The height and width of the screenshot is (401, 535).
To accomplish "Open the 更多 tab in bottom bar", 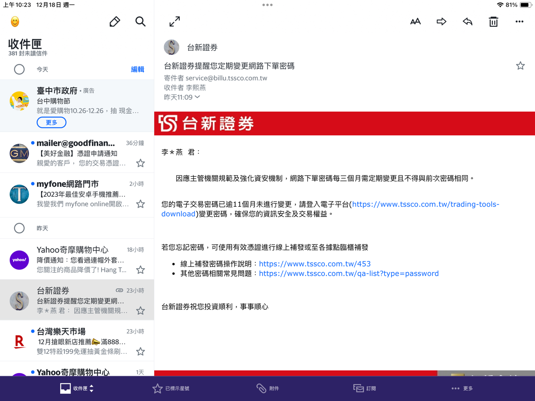I will [x=462, y=388].
